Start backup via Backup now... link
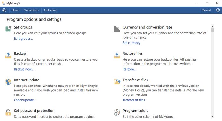222x121 pixels. [24, 69]
